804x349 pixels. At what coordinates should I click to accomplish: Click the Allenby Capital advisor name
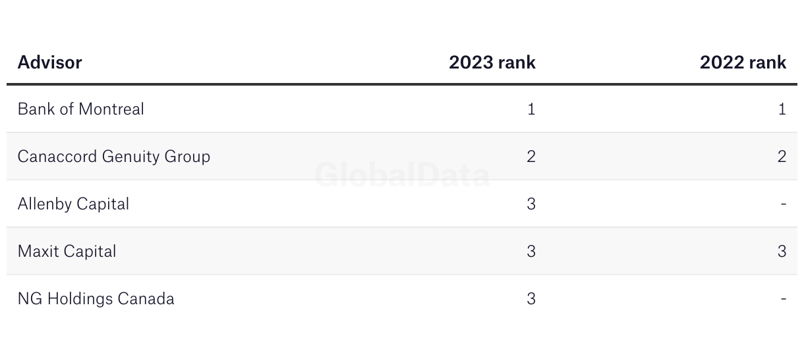click(73, 204)
